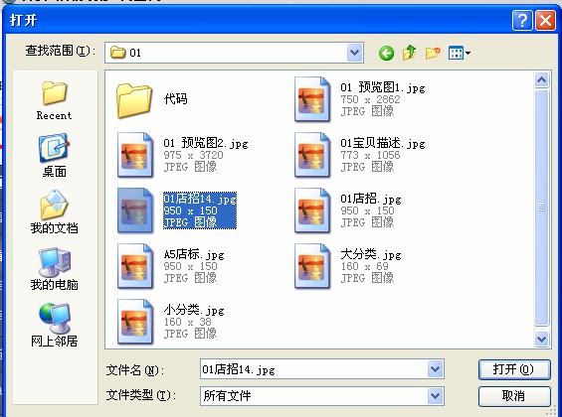Click the scroll down arrow of file list

pyautogui.click(x=541, y=339)
